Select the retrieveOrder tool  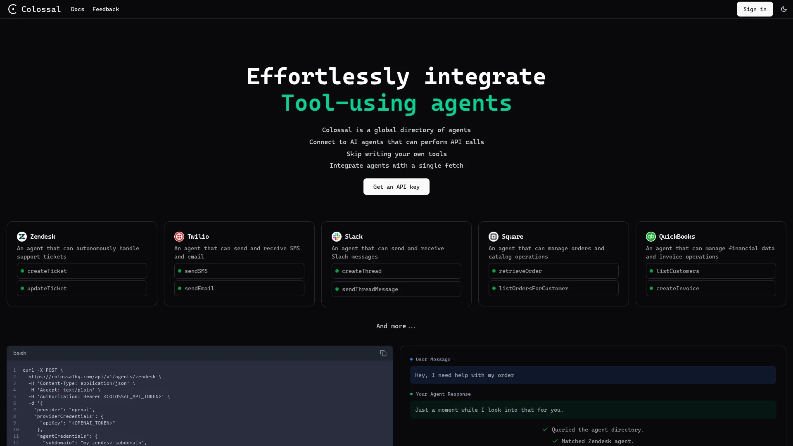tap(553, 271)
